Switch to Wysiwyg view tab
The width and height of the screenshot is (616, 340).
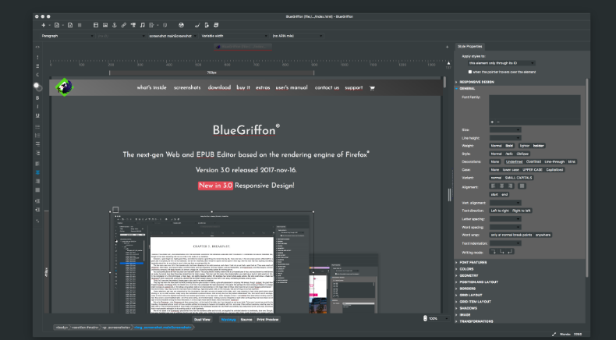pyautogui.click(x=228, y=320)
